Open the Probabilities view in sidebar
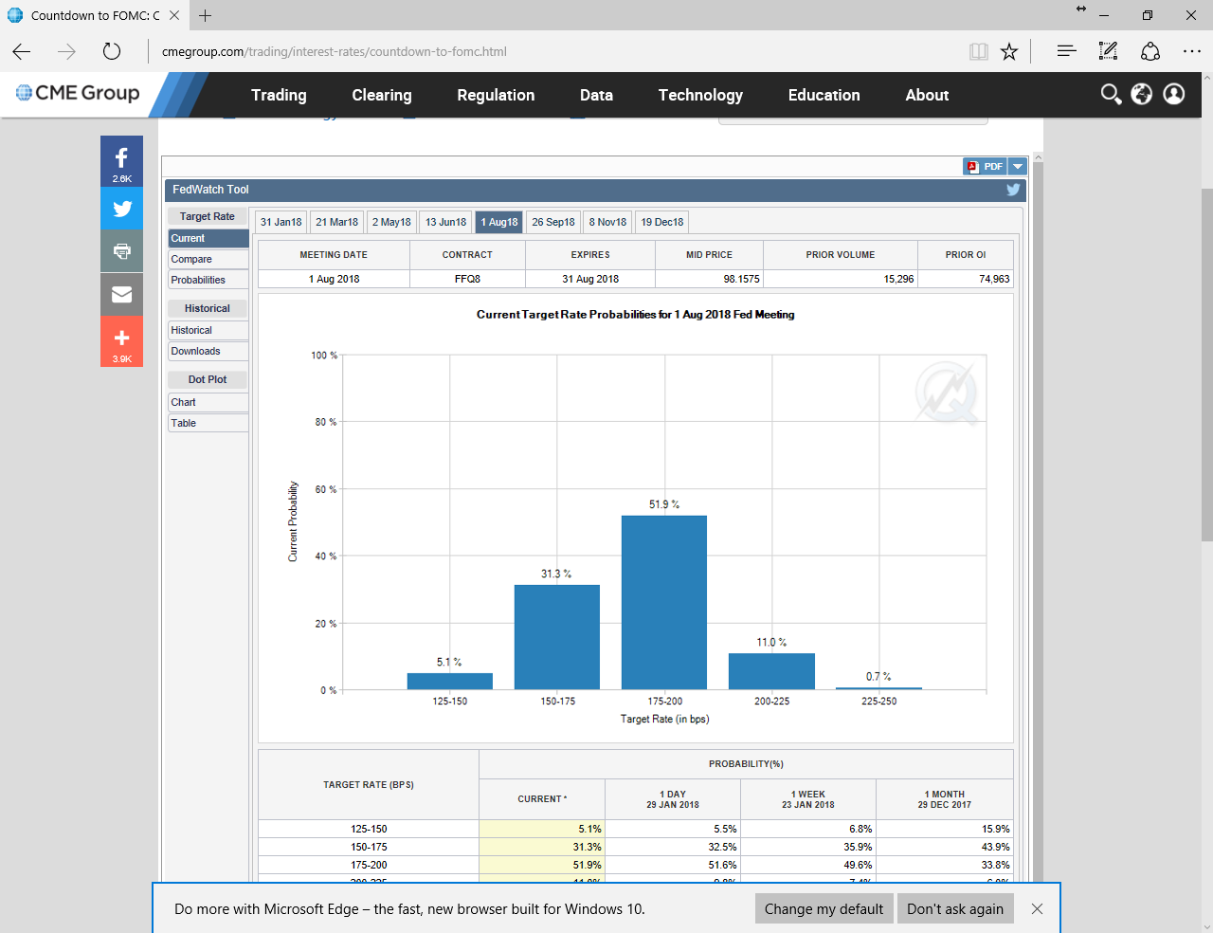 [208, 280]
